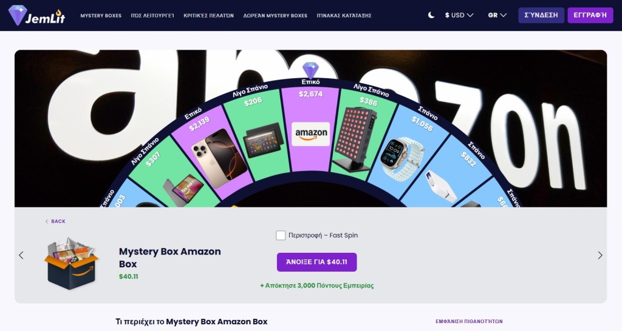
Task: Open the USD currency dropdown
Action: 459,15
